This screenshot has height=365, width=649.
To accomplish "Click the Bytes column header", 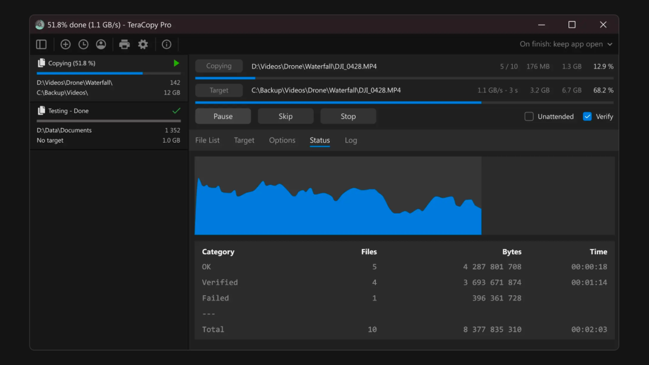I will pos(511,252).
